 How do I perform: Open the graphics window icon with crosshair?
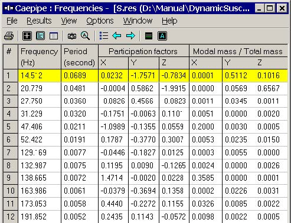coord(27,36)
